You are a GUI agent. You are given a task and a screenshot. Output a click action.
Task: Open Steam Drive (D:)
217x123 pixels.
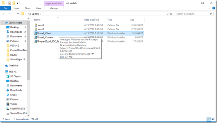(x=19, y=113)
